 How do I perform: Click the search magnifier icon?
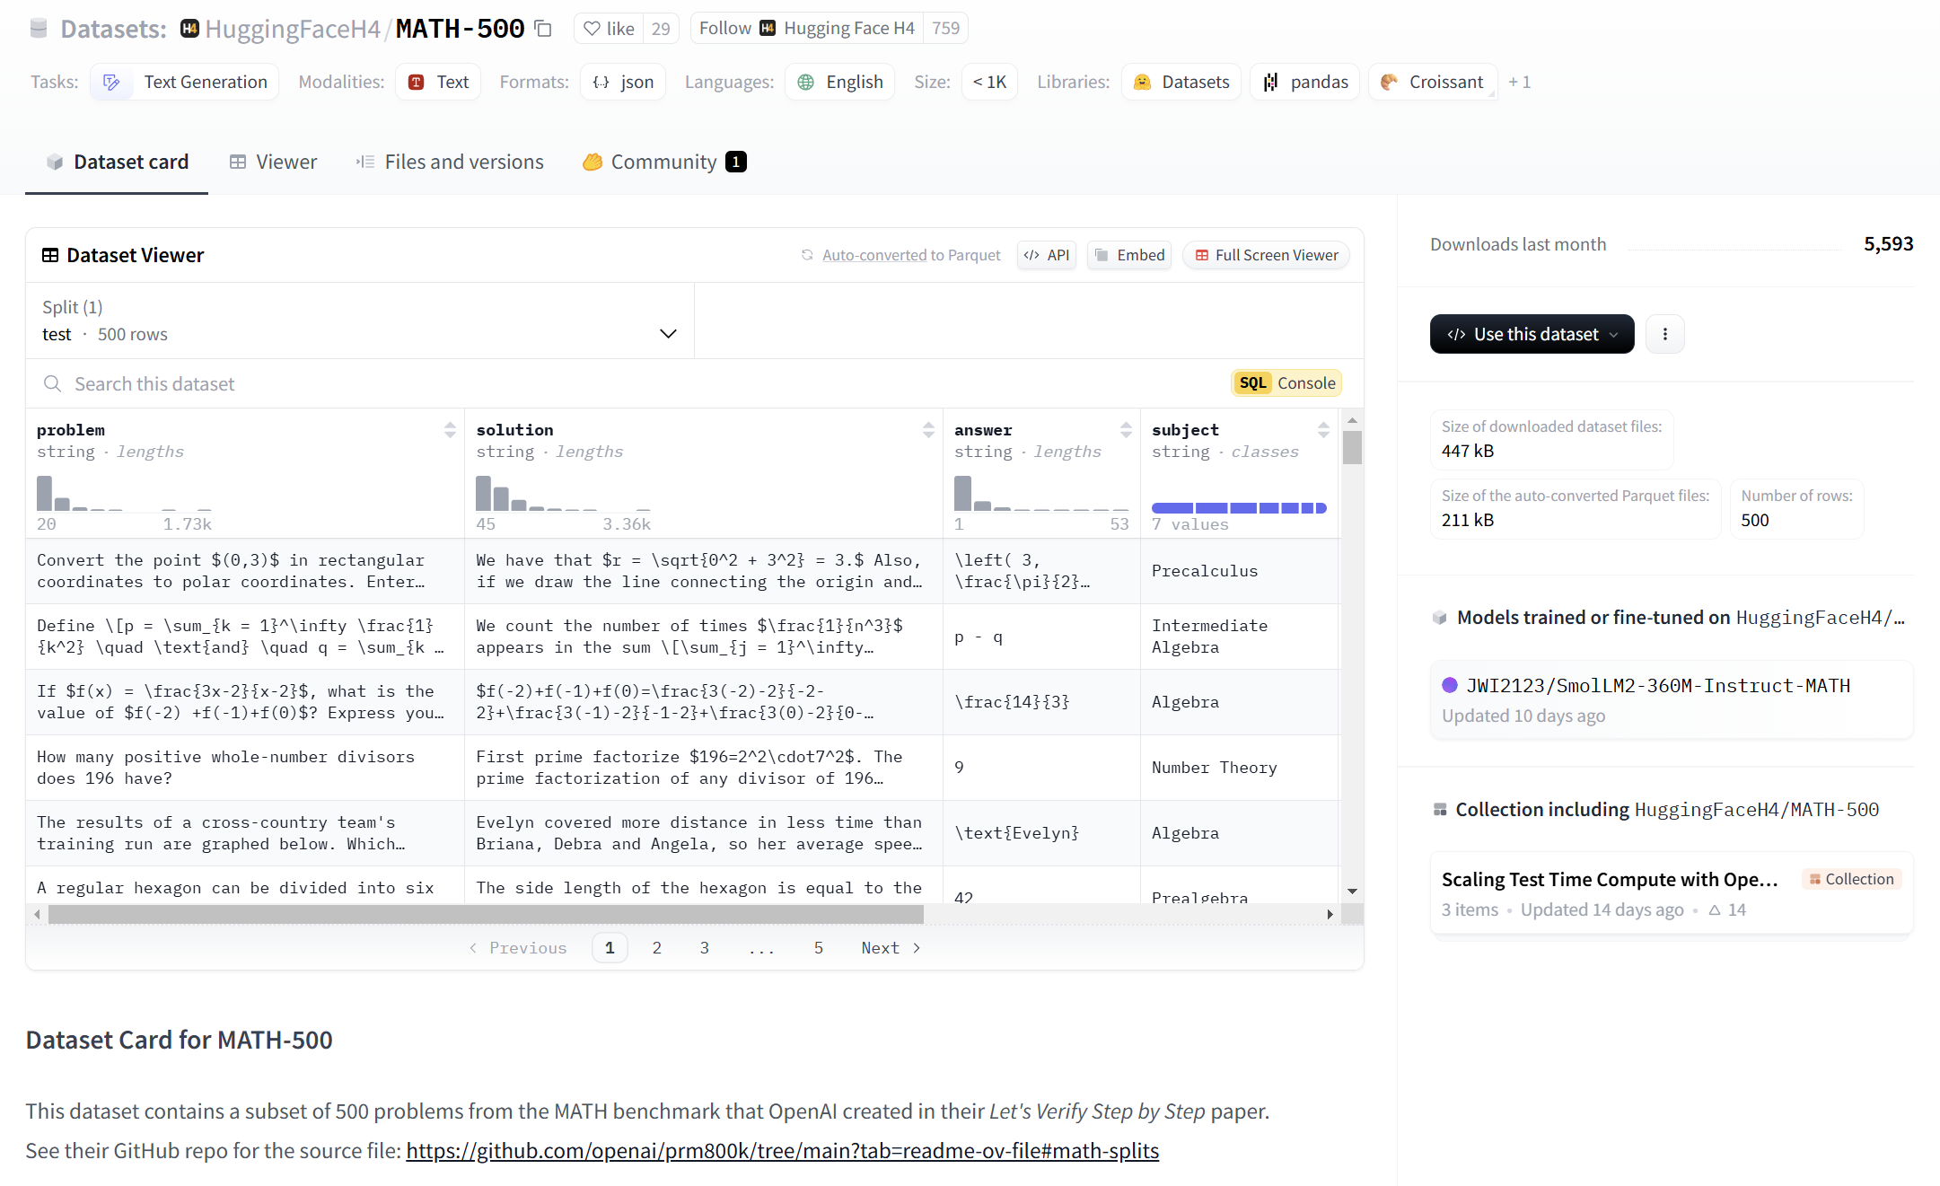point(53,384)
